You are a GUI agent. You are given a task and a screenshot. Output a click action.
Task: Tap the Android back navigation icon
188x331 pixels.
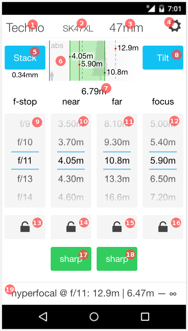pos(43,317)
